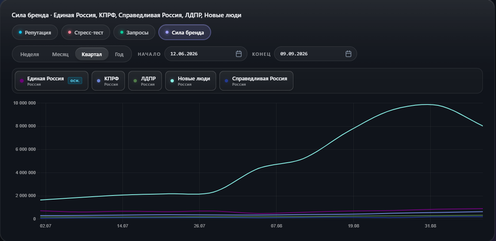The height and width of the screenshot is (241, 496).
Task: Click the Новые люди line peak near 31.08
Action: 428,104
